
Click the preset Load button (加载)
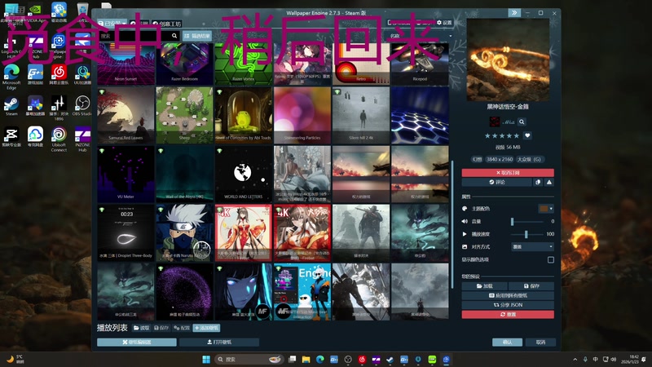[484, 286]
